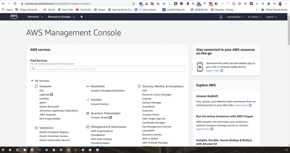Open the Chrome profile avatar
This screenshot has width=290, height=153.
280,4
